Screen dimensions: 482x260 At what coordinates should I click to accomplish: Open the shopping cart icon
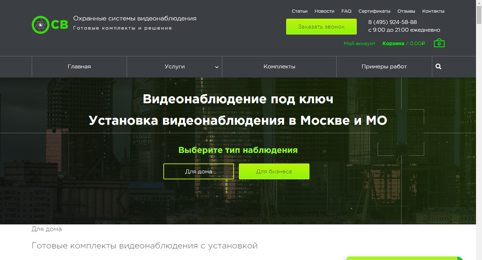439,43
